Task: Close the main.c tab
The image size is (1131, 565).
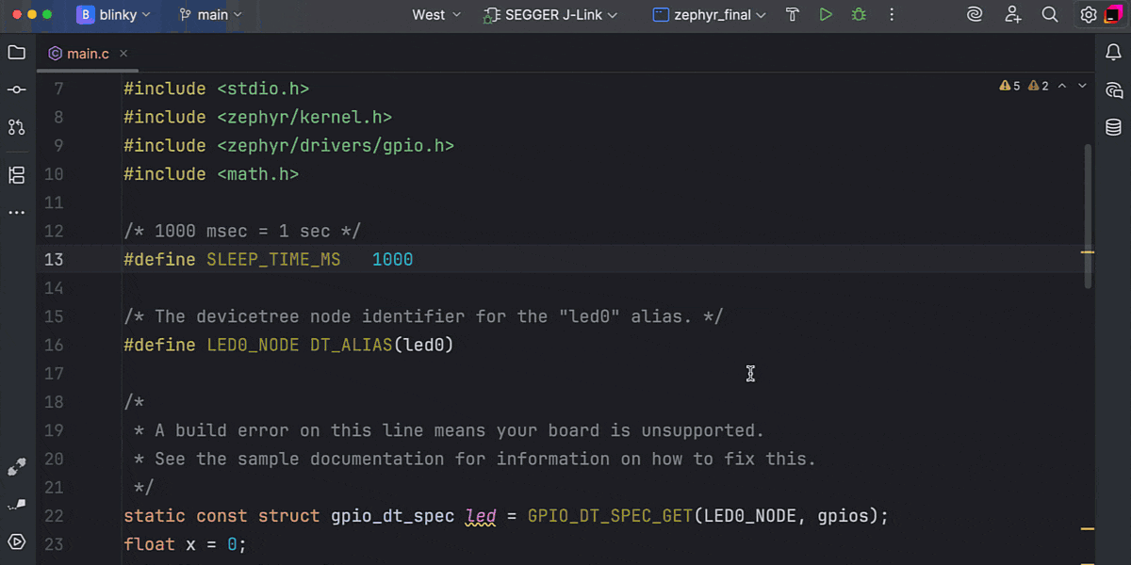Action: [x=123, y=54]
